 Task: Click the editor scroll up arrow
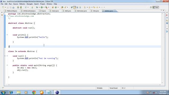pyautogui.click(x=162, y=14)
